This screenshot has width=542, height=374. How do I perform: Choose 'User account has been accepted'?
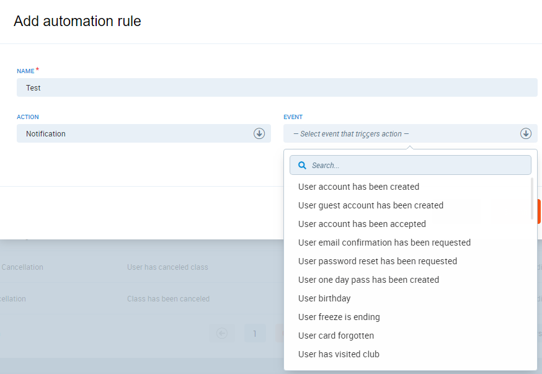[362, 224]
